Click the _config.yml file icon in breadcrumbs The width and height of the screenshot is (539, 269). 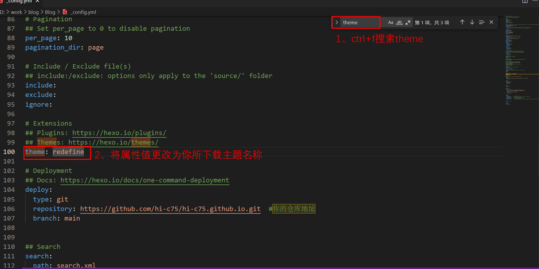coord(64,12)
